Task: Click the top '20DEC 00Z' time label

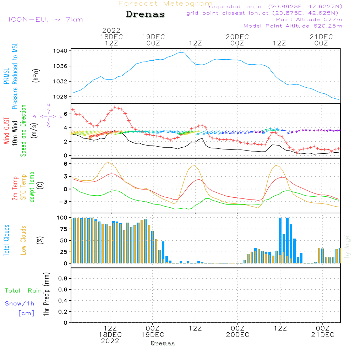Action: pos(237,40)
